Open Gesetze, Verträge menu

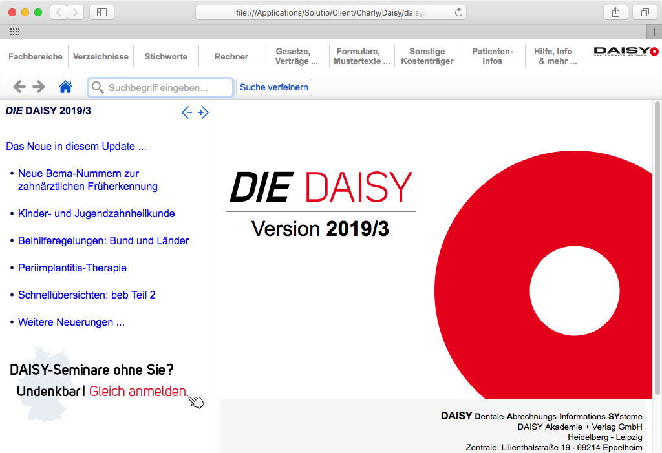coord(296,57)
